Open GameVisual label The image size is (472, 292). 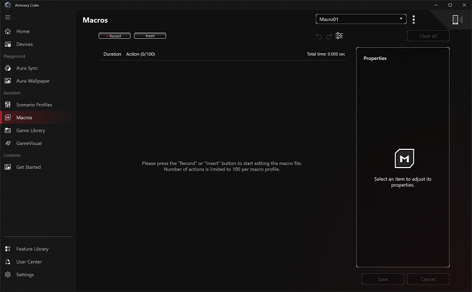[x=29, y=143]
